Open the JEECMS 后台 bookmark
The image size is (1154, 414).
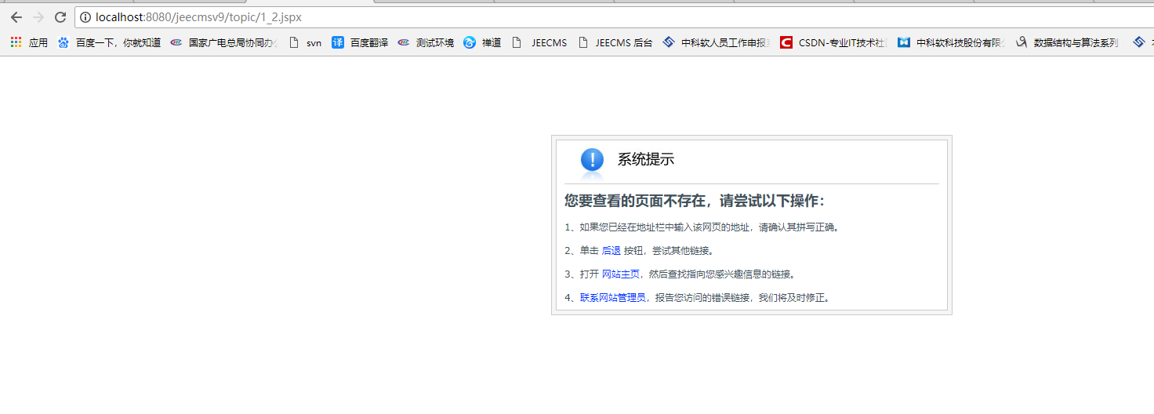point(615,42)
